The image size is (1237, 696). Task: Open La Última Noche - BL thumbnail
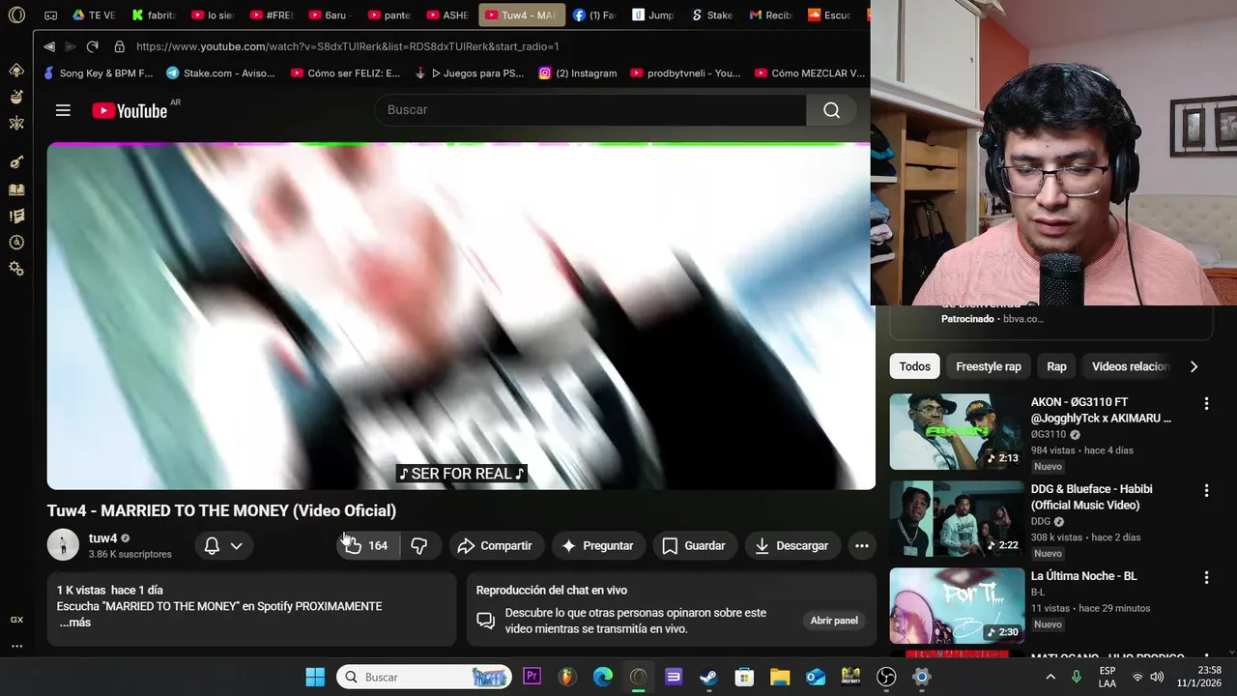[957, 605]
